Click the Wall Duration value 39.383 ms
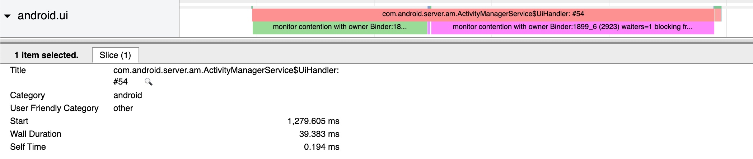Viewport: 753px width, 159px height. pos(319,134)
